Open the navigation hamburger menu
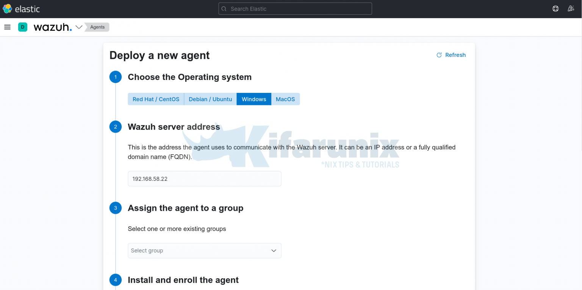The width and height of the screenshot is (582, 290). point(7,27)
